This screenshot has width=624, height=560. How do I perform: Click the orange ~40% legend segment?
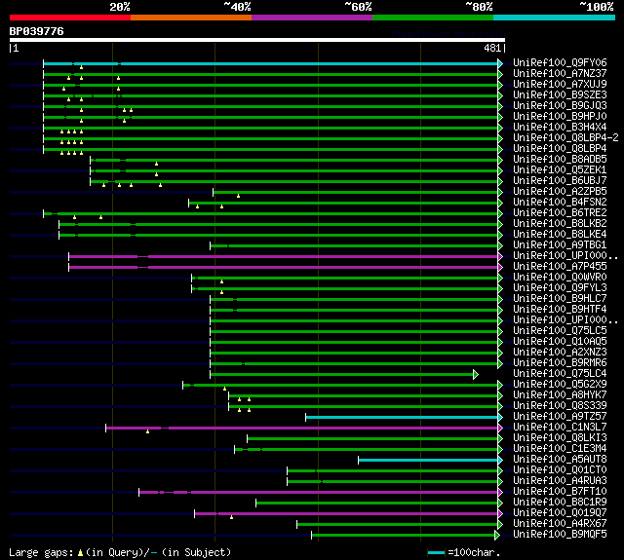[x=191, y=18]
